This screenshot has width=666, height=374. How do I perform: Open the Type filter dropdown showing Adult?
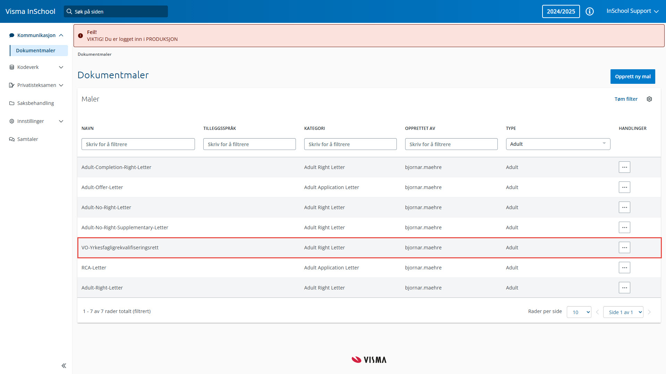pos(558,144)
